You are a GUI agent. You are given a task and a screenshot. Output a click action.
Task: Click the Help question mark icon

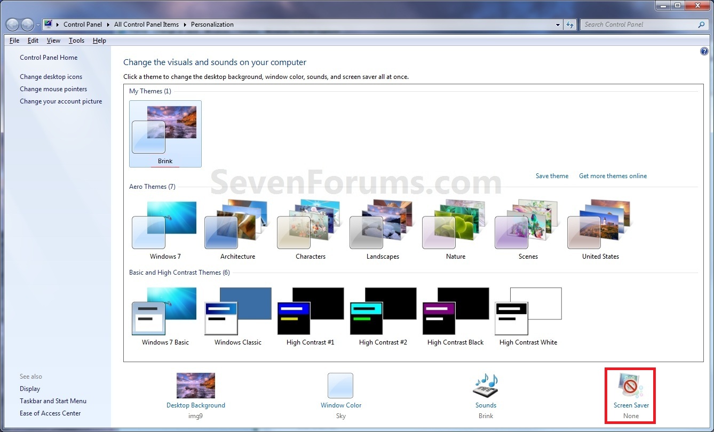[x=704, y=51]
